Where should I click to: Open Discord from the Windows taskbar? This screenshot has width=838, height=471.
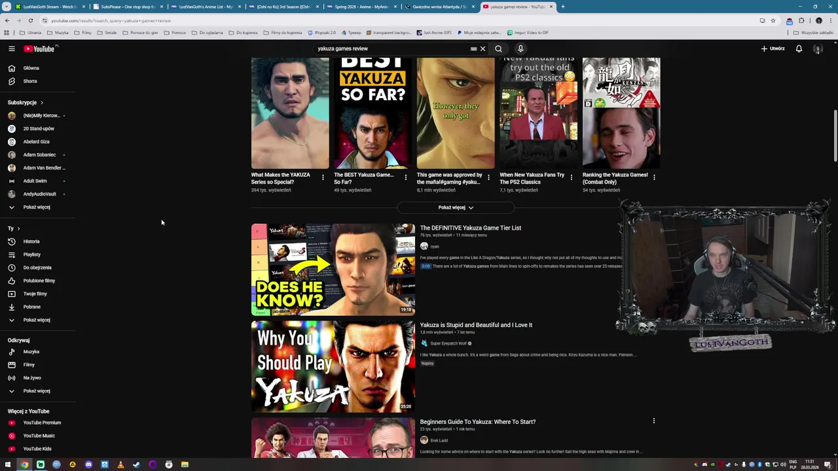pyautogui.click(x=88, y=464)
